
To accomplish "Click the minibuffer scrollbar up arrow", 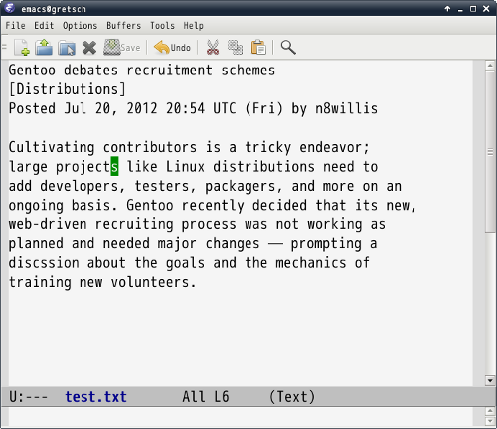I will point(490,411).
